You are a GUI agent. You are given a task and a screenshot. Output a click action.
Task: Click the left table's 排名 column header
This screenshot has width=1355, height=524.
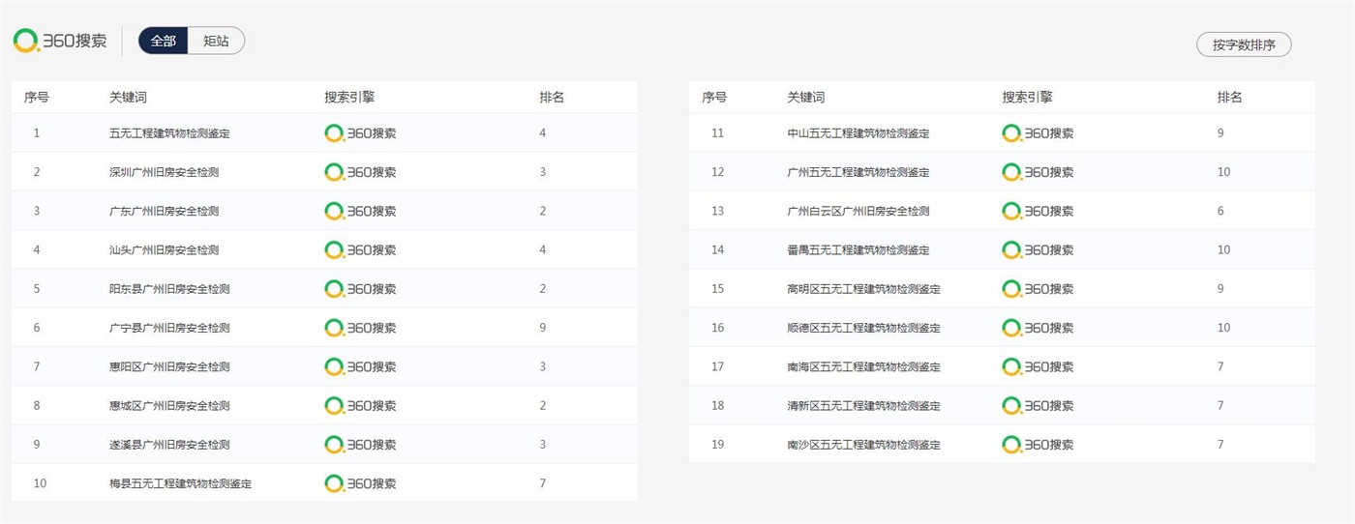coord(552,98)
